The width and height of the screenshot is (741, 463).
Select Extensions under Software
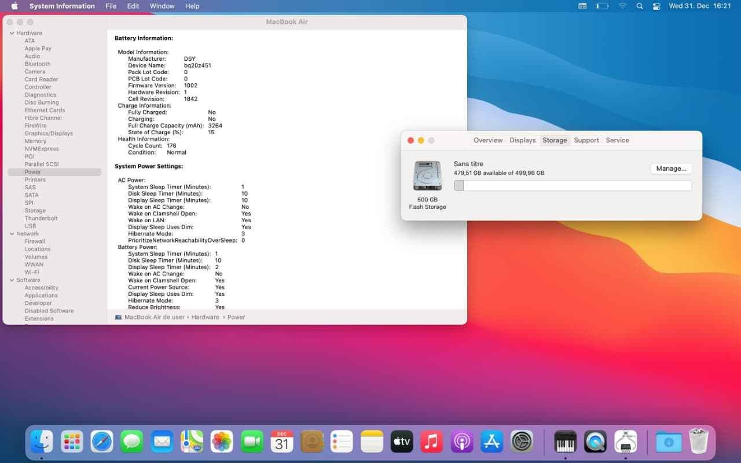pyautogui.click(x=39, y=319)
